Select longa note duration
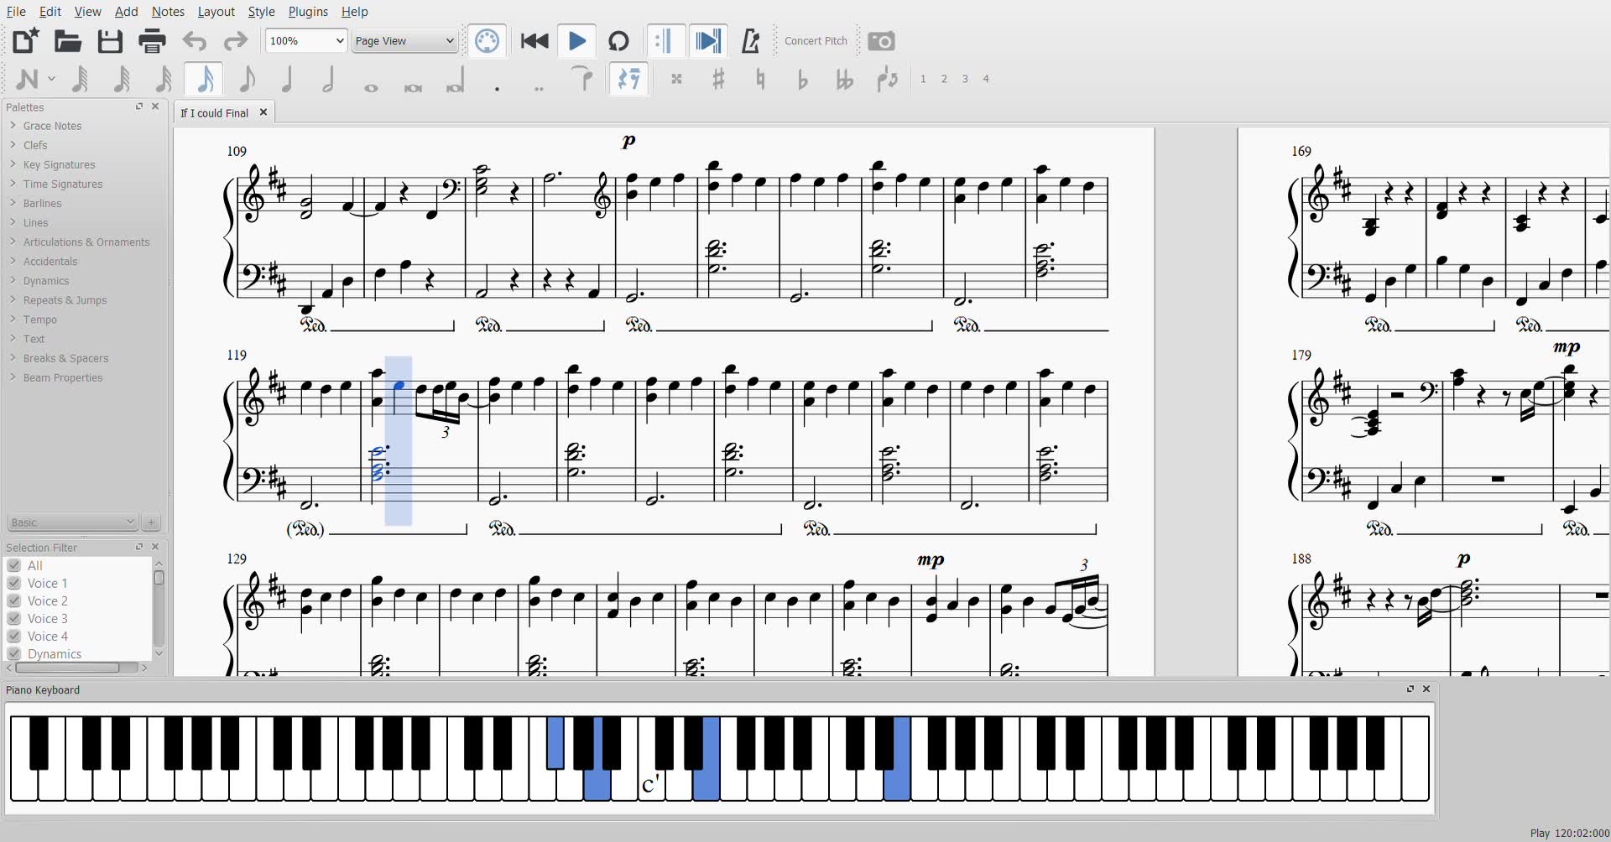The width and height of the screenshot is (1611, 842). [x=455, y=81]
